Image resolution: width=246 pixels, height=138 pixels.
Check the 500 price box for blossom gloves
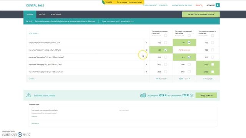(213, 50)
